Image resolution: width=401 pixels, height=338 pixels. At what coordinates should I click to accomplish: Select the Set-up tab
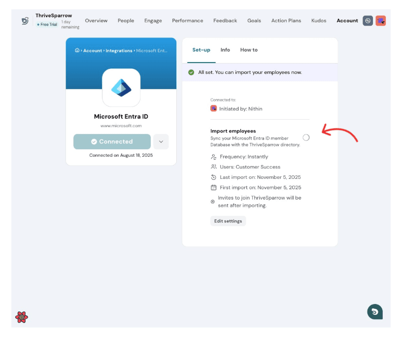tap(201, 50)
